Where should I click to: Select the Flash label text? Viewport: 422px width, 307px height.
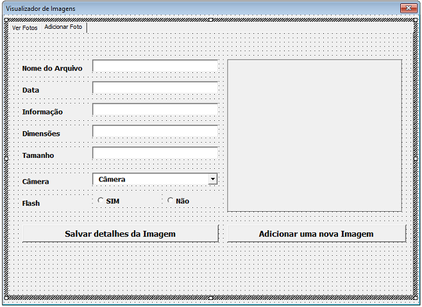[x=31, y=203]
